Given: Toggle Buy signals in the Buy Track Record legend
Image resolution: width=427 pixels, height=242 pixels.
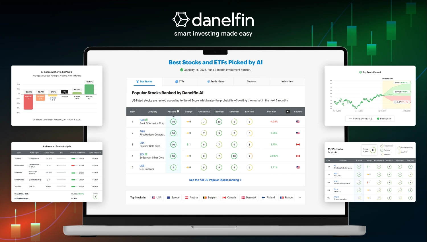Looking at the screenshot, I should pos(385,119).
